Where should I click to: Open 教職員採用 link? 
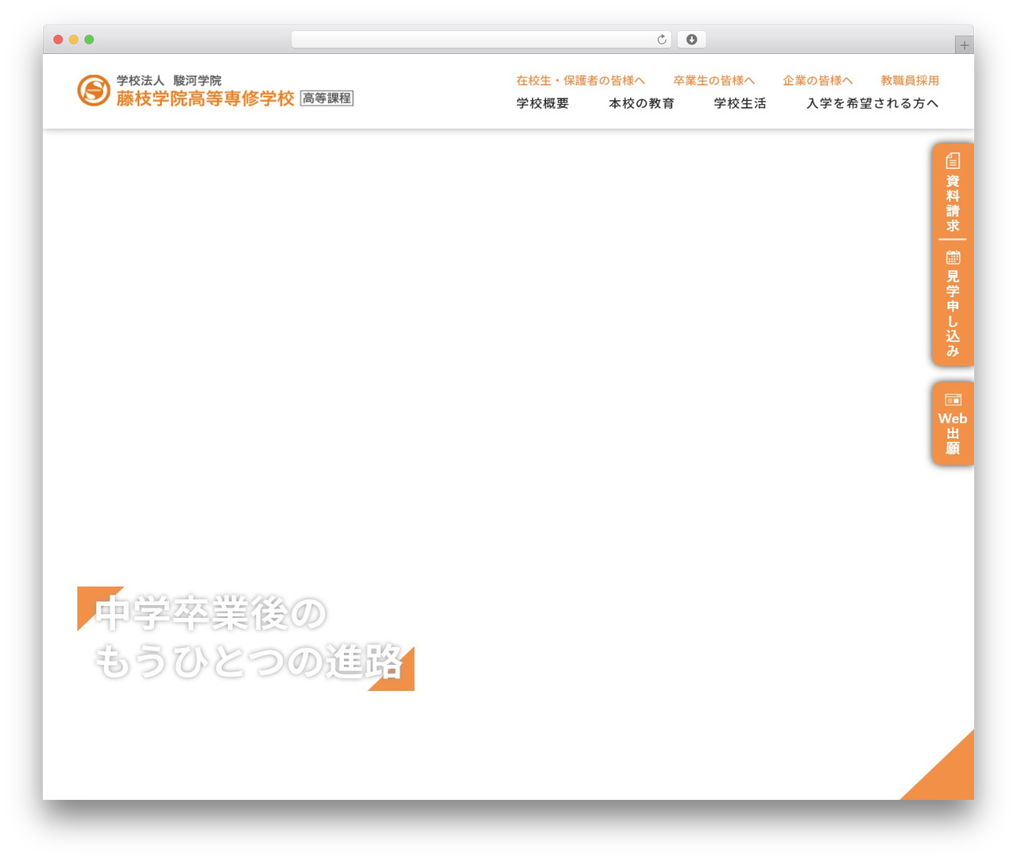[910, 80]
